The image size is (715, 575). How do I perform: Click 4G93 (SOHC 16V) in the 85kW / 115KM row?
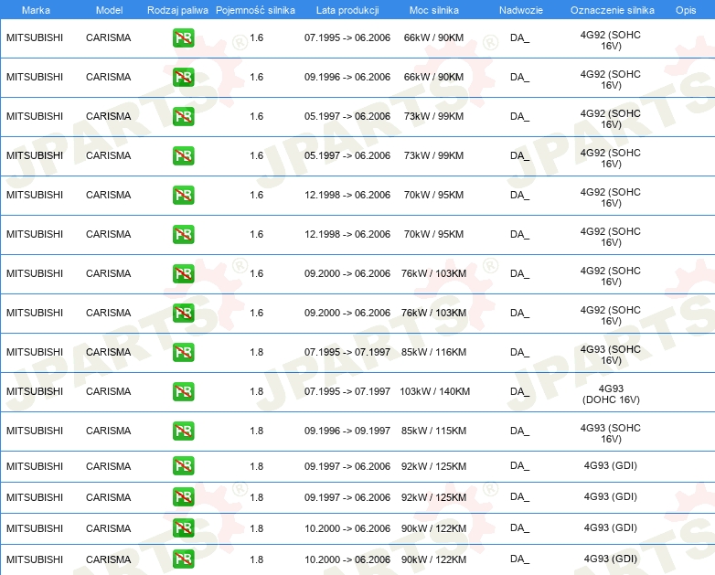point(611,433)
